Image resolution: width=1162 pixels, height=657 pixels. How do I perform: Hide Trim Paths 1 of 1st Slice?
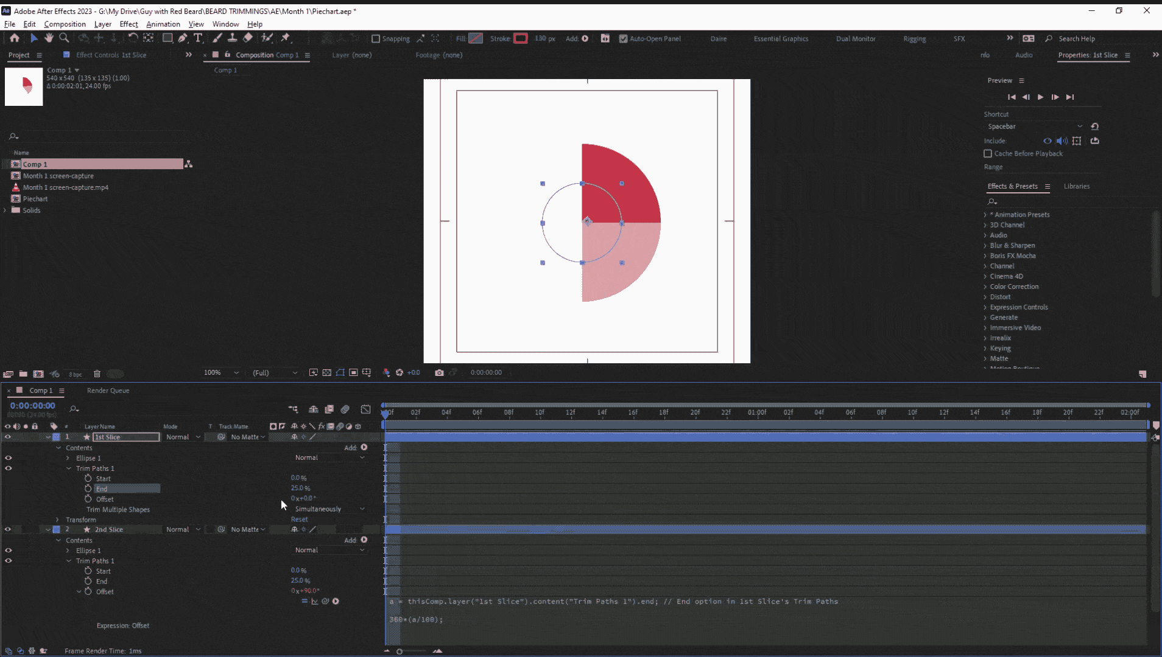(8, 468)
